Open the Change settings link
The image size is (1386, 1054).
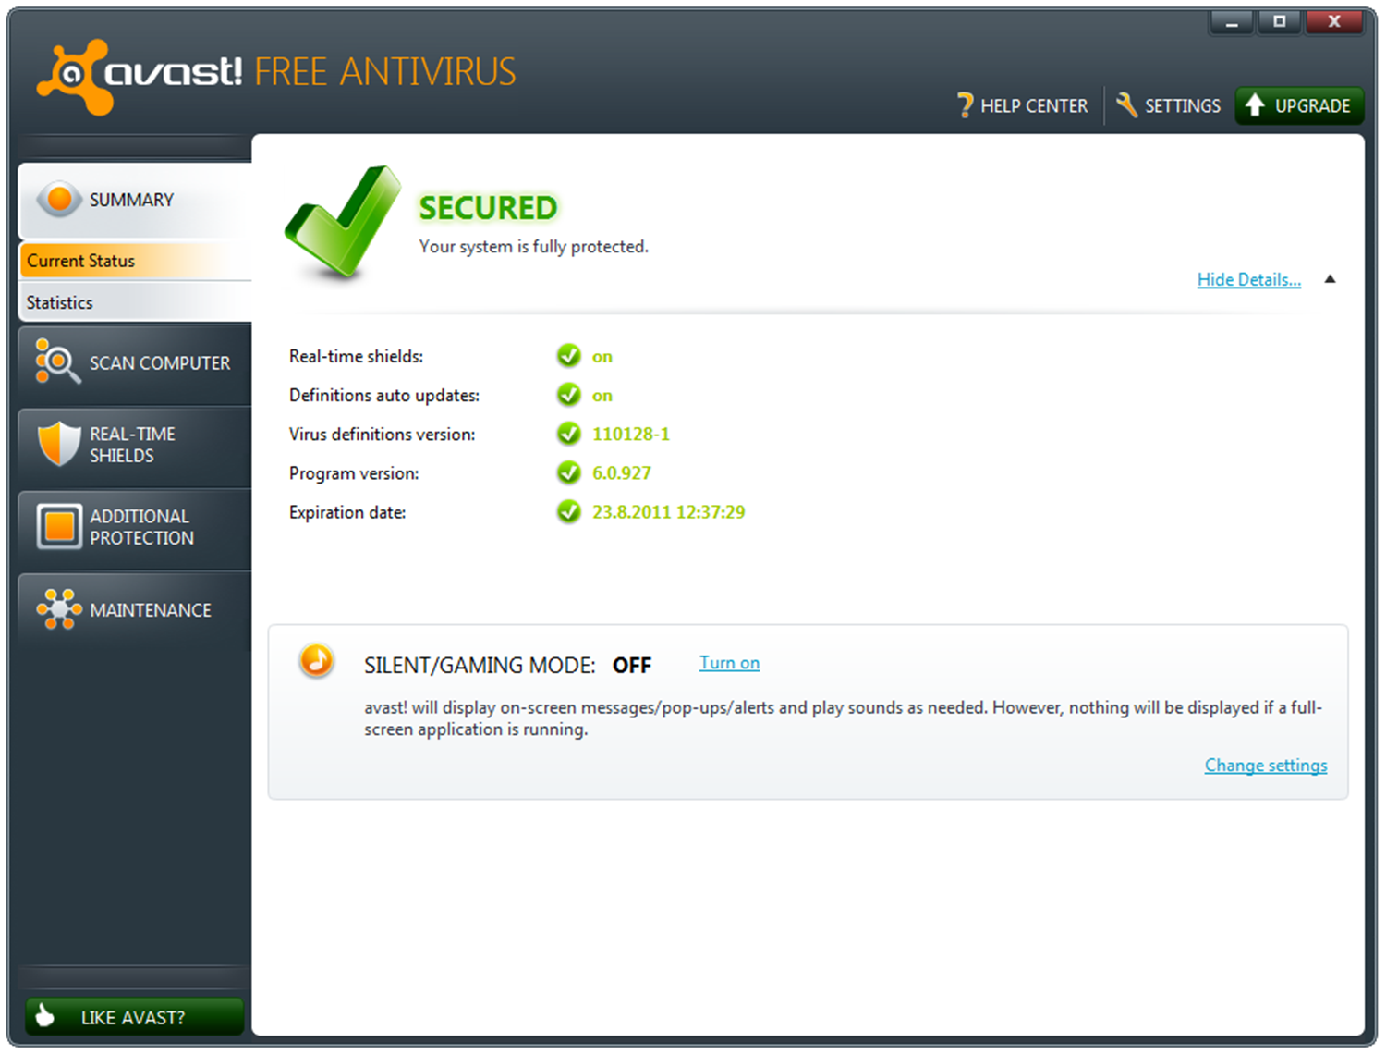tap(1265, 766)
